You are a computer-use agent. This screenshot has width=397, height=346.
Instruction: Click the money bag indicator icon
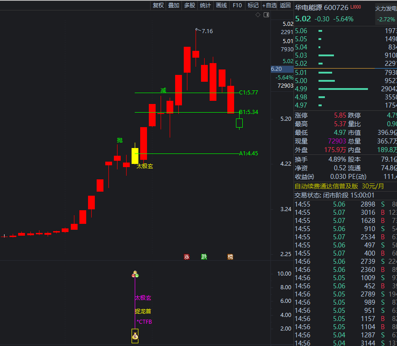click(x=135, y=336)
